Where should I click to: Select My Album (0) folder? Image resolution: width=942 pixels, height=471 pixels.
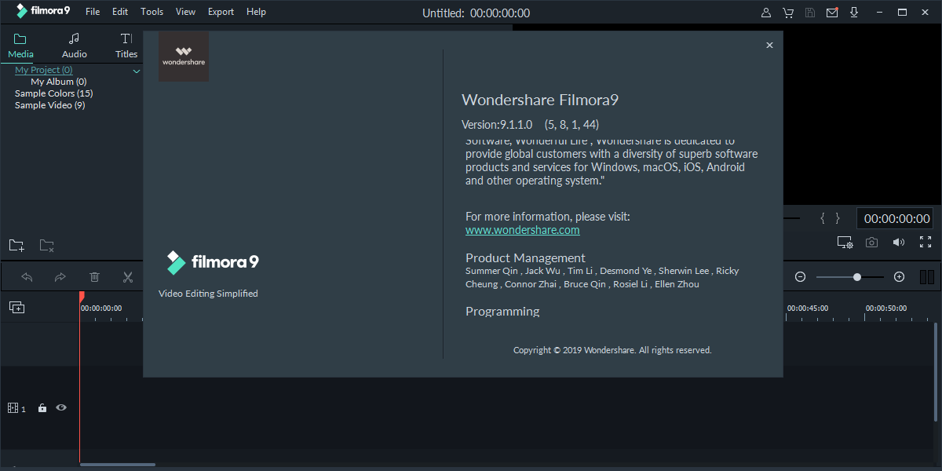click(59, 82)
